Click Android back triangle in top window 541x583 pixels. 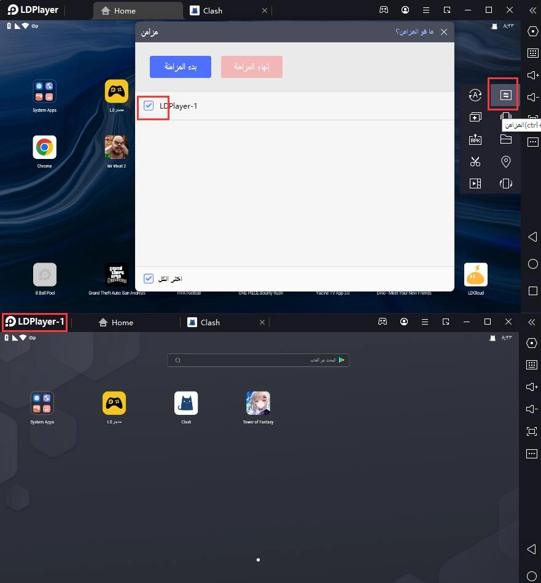pyautogui.click(x=532, y=237)
